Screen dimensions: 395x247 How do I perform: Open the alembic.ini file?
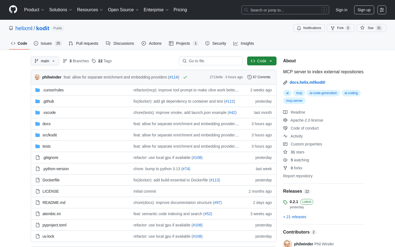[x=52, y=214]
